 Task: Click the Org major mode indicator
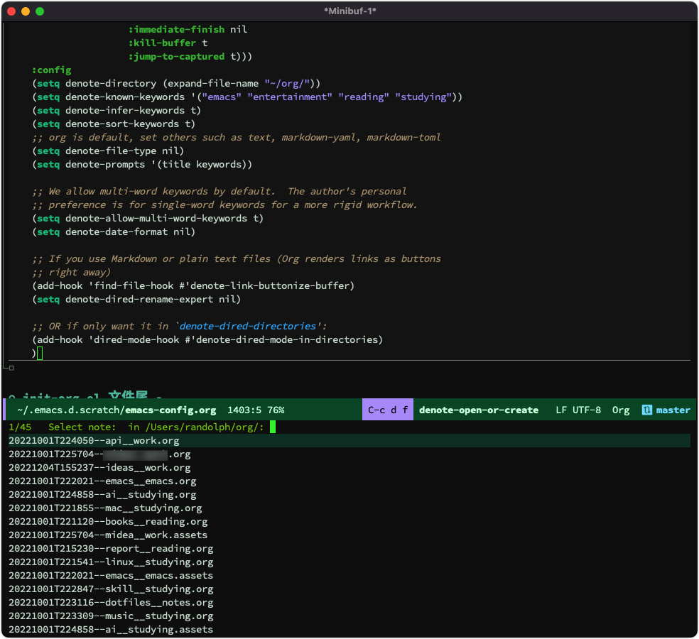(621, 410)
